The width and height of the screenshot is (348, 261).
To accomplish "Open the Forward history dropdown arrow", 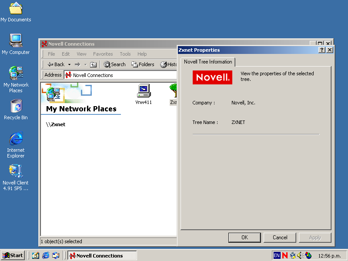I will [x=85, y=64].
